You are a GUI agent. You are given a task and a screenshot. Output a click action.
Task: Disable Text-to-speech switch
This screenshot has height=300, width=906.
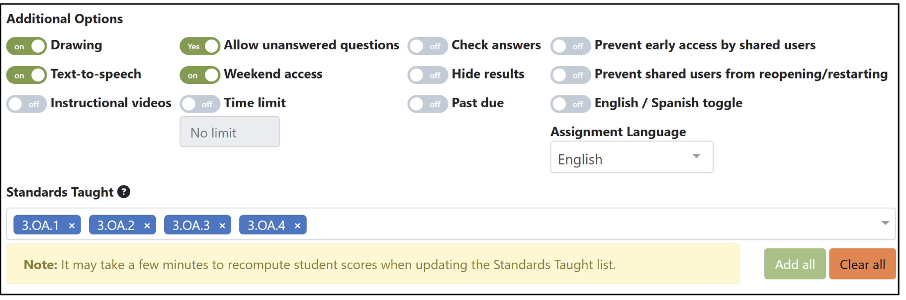coord(26,75)
